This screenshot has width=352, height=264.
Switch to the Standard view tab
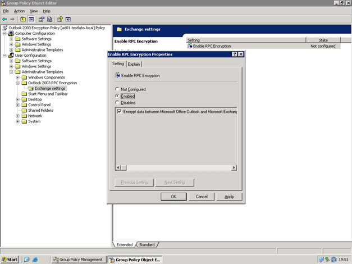(x=147, y=245)
